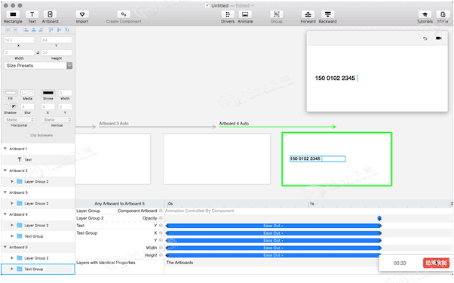The width and height of the screenshot is (454, 283).
Task: Expand Layer Group 2 under Artboard 2
Action: click(12, 181)
